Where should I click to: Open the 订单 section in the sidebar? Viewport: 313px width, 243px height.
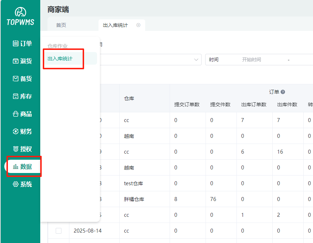click(x=22, y=43)
